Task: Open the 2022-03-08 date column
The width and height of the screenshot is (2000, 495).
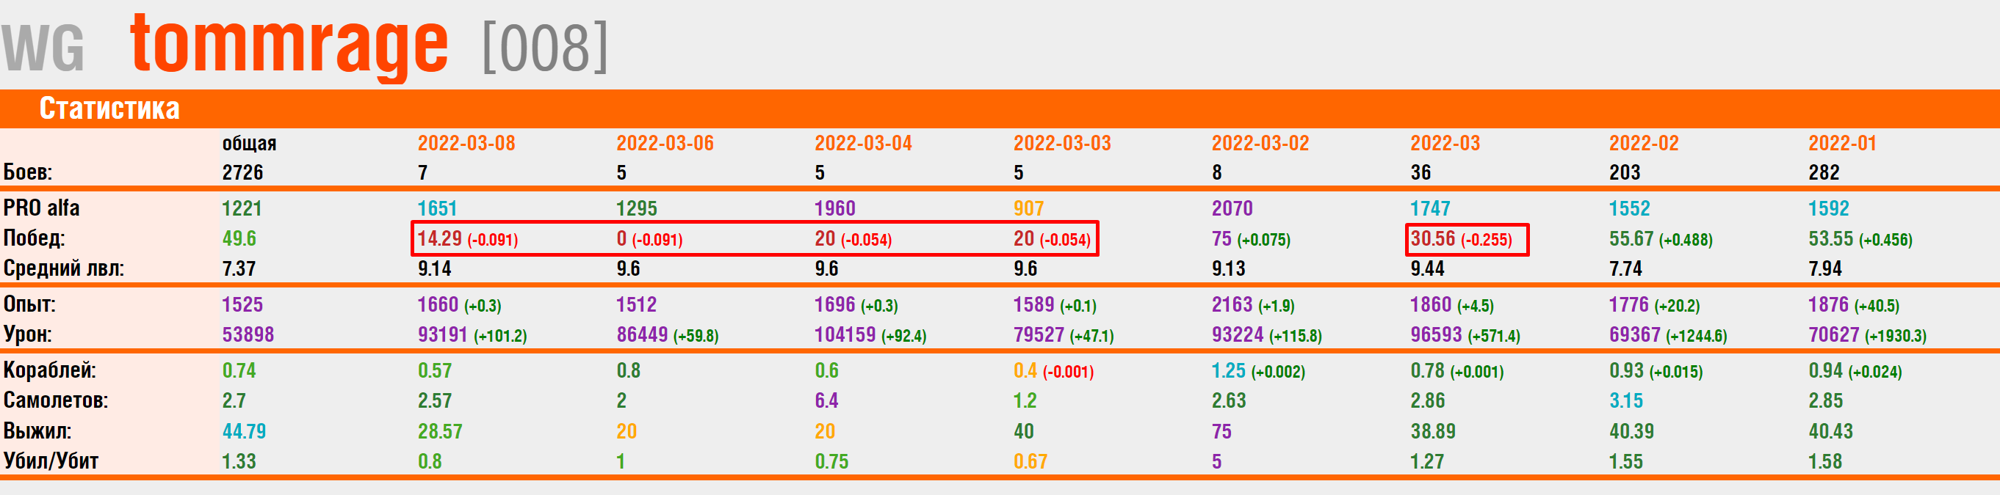Action: 466,143
